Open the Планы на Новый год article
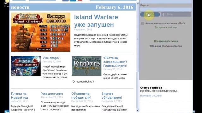Screen dimensions: 202x113 20,95
